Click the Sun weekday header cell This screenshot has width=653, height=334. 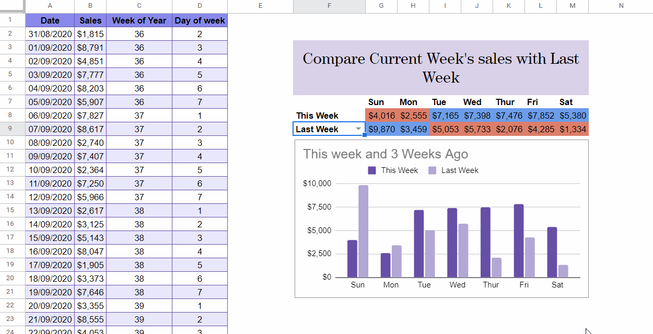pyautogui.click(x=376, y=102)
